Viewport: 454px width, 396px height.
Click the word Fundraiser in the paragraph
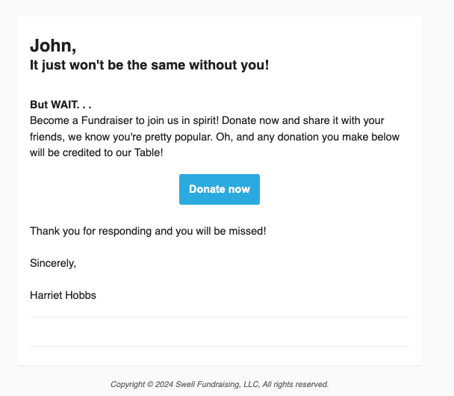[107, 120]
